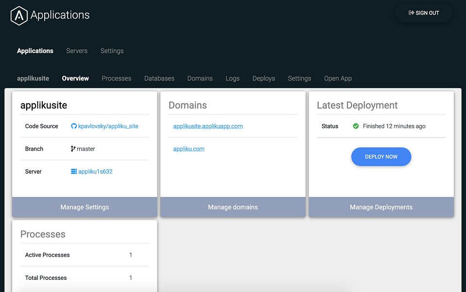Select the Open App tab
This screenshot has height=292, width=466.
click(338, 78)
